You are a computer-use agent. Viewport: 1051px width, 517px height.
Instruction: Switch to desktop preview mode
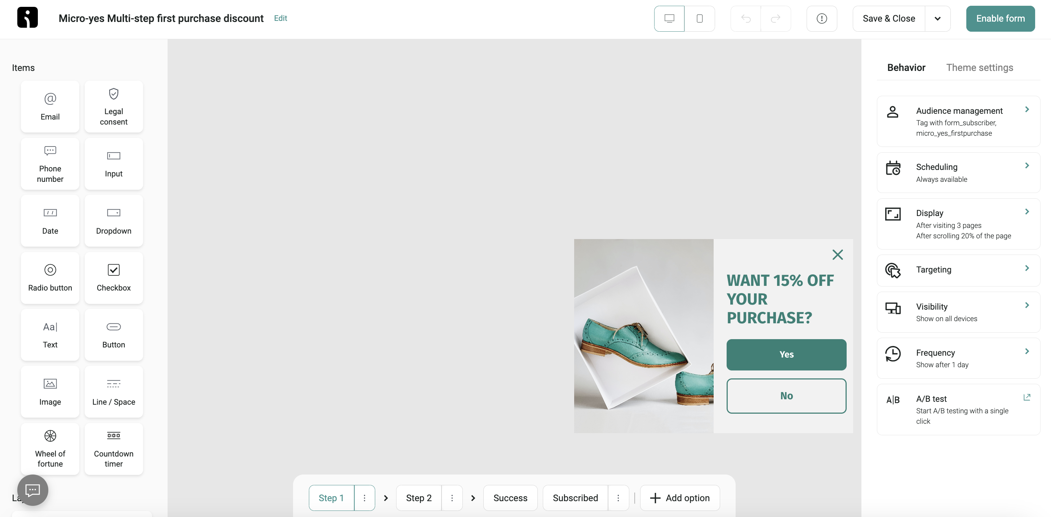pyautogui.click(x=669, y=18)
